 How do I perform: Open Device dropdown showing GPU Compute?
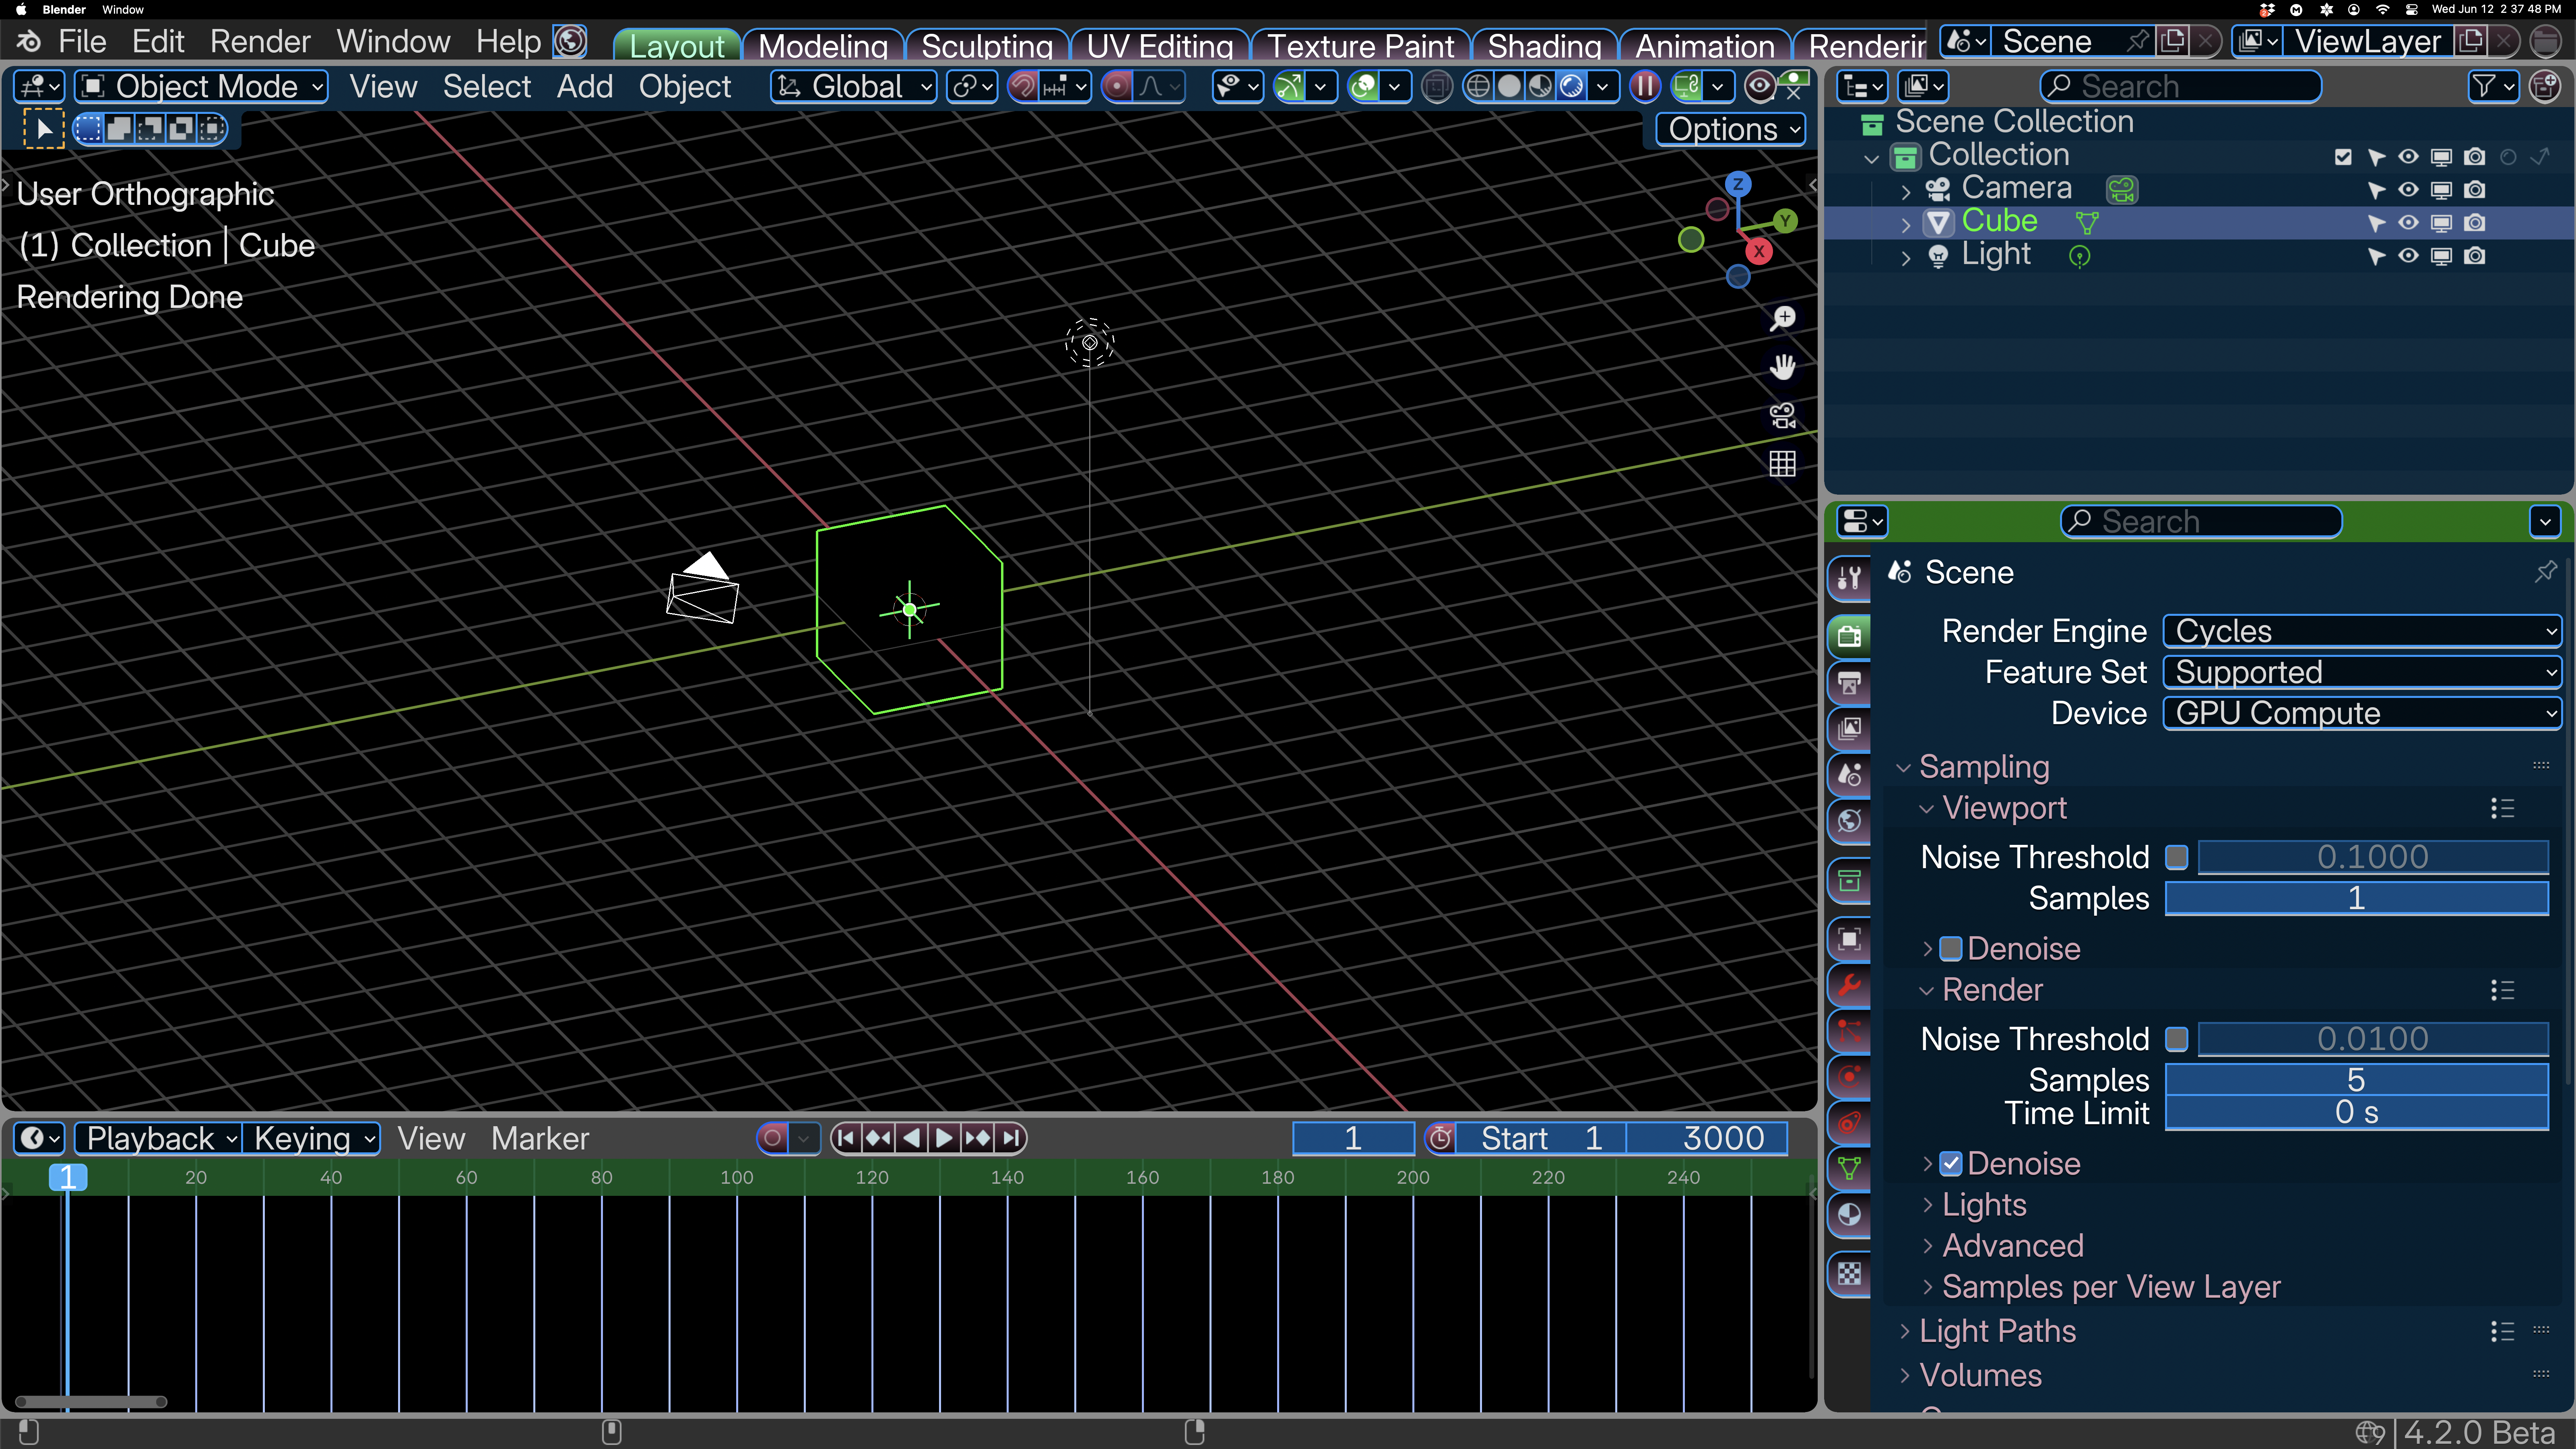[x=2361, y=713]
